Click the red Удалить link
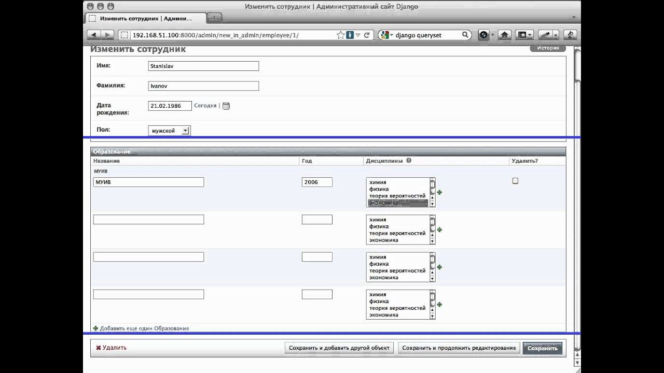Viewport: 664px width, 373px height. point(111,348)
